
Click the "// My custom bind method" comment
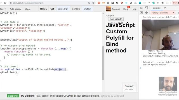tap(17, 46)
